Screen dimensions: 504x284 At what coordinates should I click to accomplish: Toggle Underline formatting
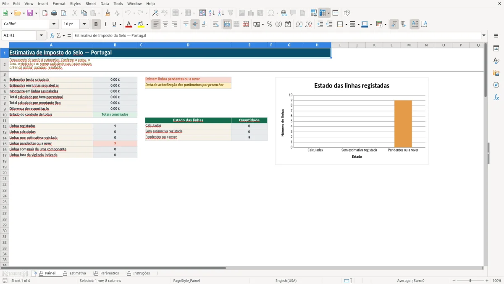pyautogui.click(x=114, y=24)
